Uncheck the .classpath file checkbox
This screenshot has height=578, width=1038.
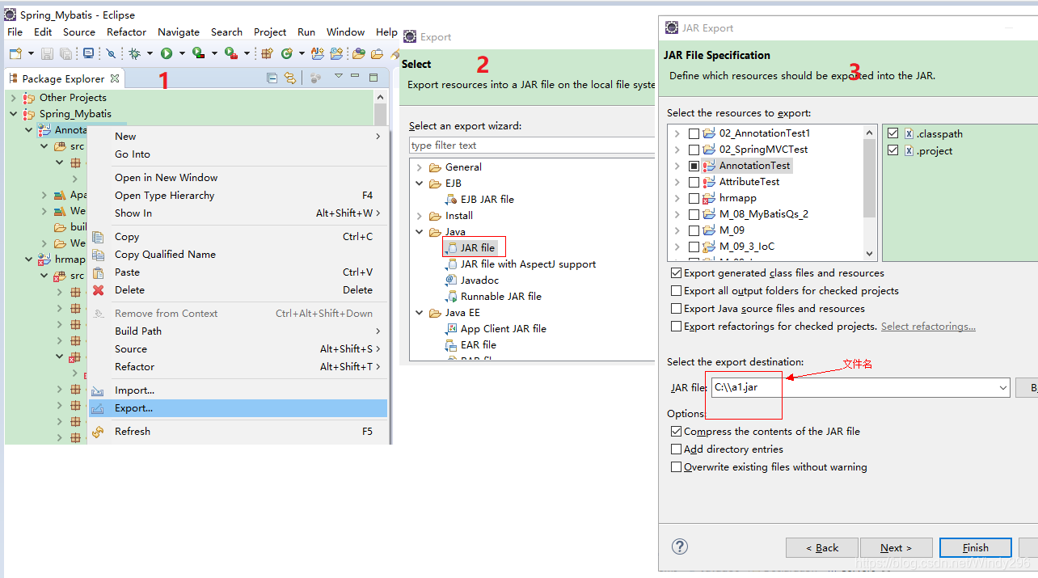point(892,133)
